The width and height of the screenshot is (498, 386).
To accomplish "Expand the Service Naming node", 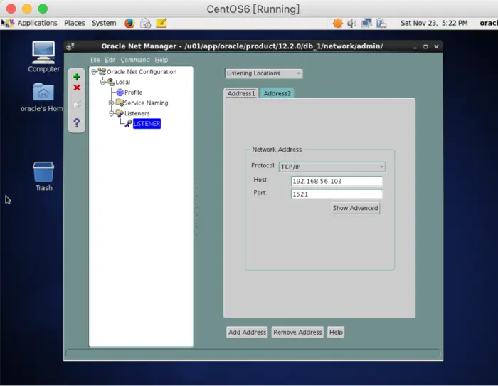I will (x=111, y=103).
